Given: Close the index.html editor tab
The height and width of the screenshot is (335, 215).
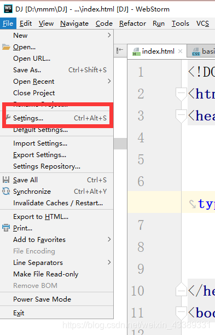Looking at the screenshot, I should (180, 51).
